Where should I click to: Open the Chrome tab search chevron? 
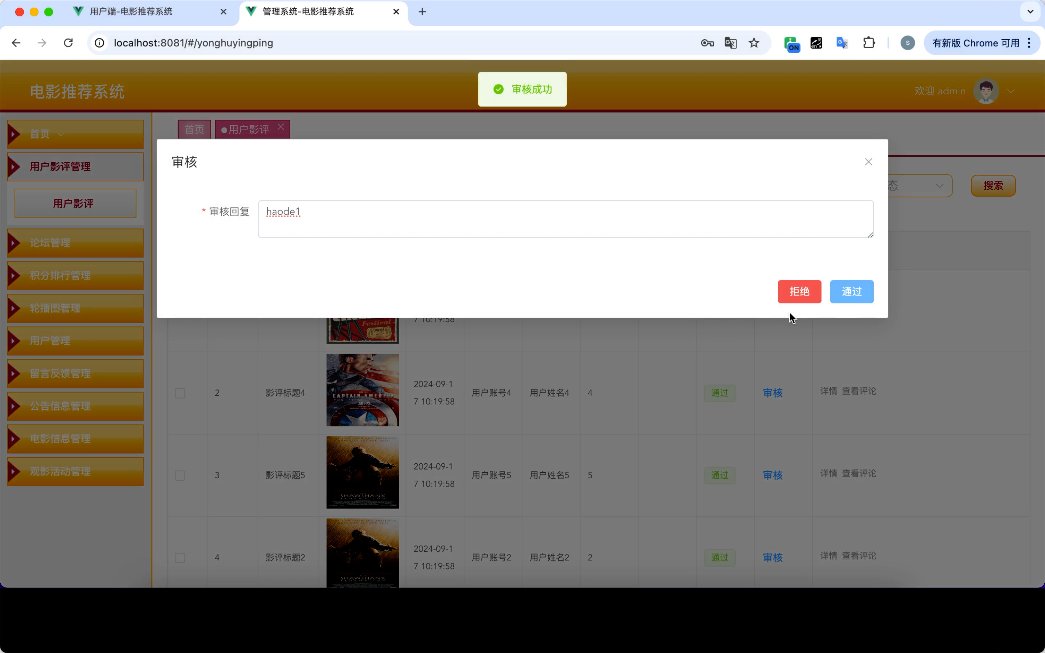[x=1030, y=12]
